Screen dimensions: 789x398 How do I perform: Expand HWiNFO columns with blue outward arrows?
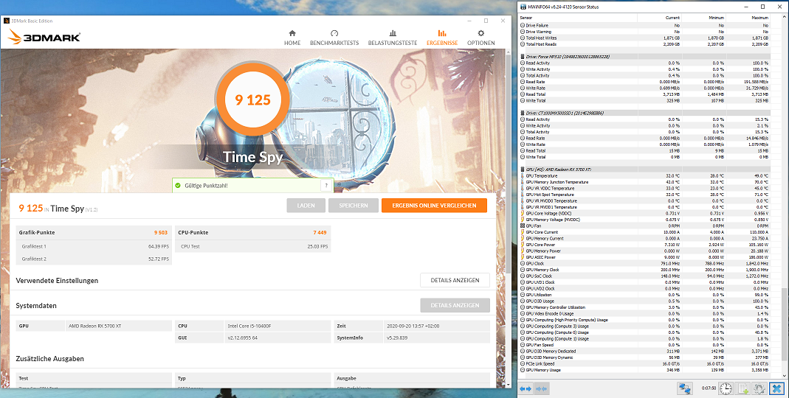point(526,389)
